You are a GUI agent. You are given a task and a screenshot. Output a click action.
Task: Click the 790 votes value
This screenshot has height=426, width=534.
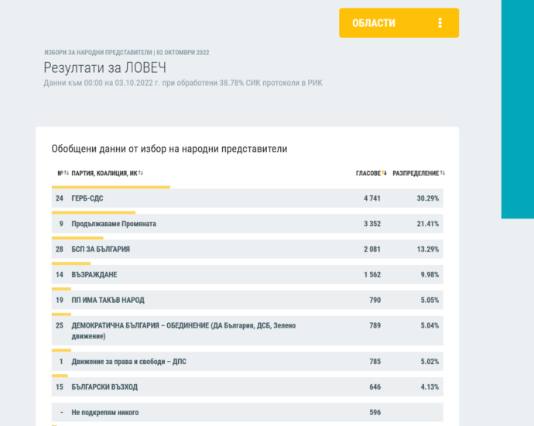[x=375, y=300]
